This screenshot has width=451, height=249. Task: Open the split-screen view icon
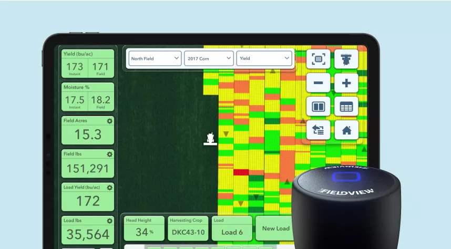[x=319, y=107]
